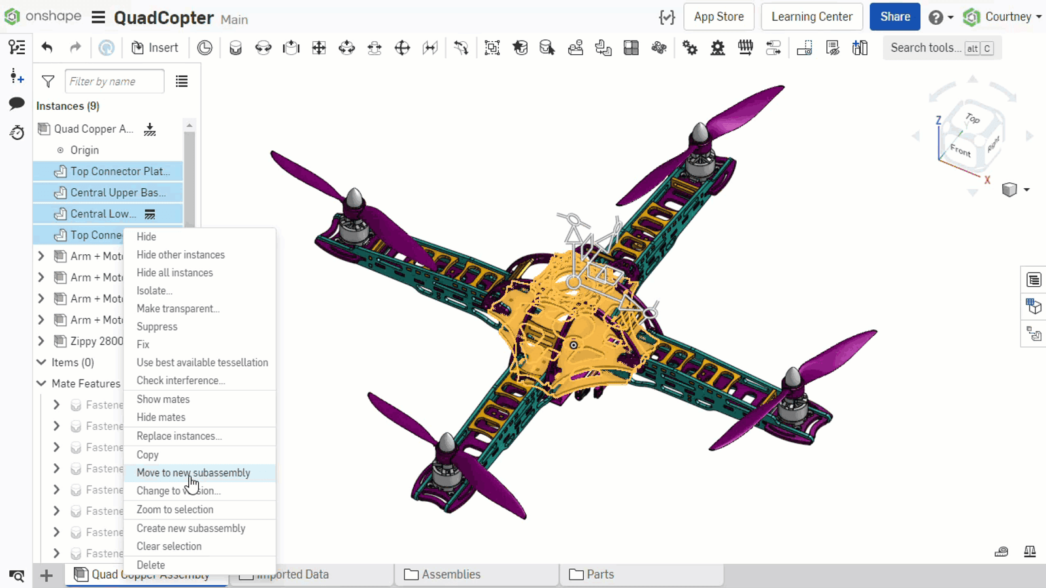
Task: Click the Undo icon in the toolbar
Action: point(45,47)
